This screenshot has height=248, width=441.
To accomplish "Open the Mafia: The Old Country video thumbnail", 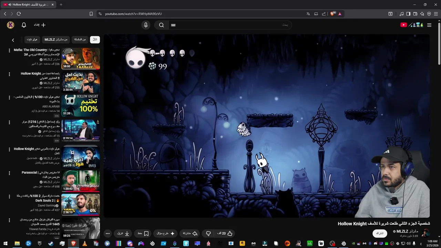I will pyautogui.click(x=81, y=59).
